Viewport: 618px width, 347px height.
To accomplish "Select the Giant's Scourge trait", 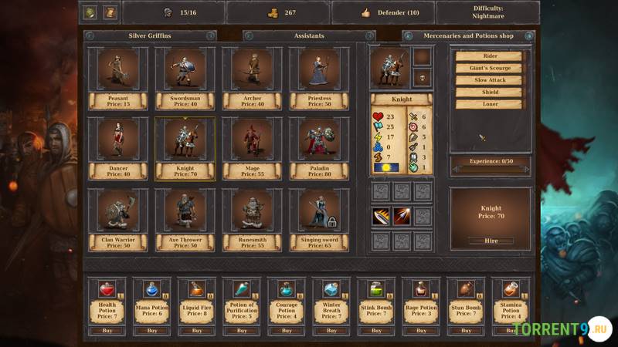I will [x=491, y=68].
